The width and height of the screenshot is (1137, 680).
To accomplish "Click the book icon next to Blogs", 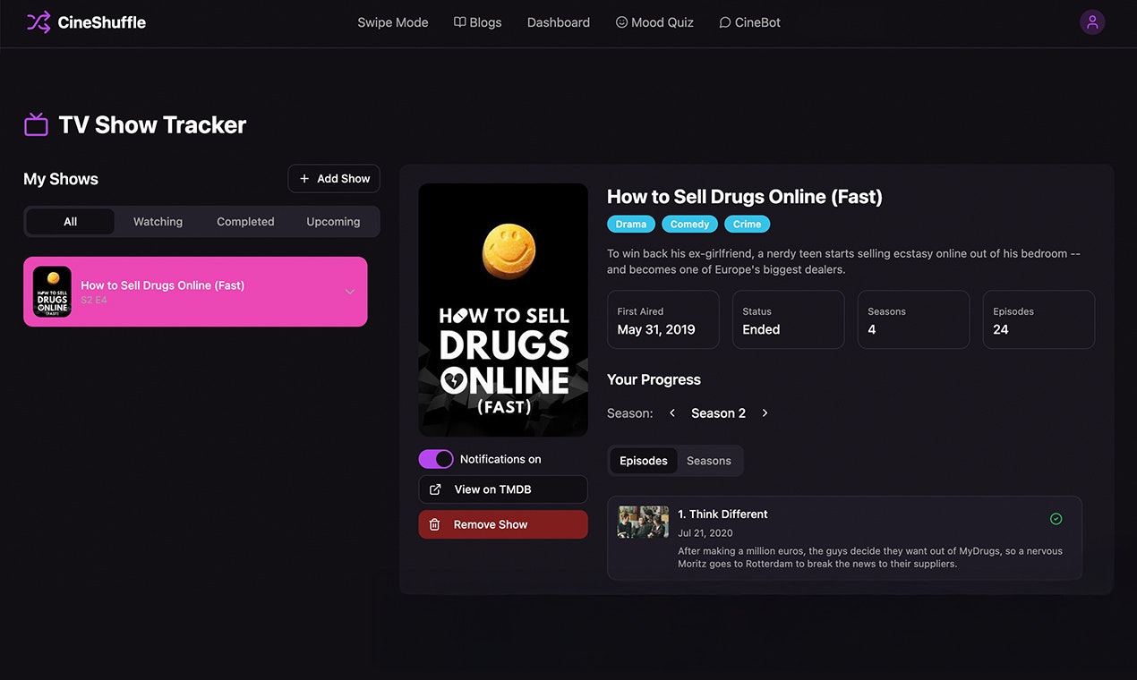I will tap(459, 22).
